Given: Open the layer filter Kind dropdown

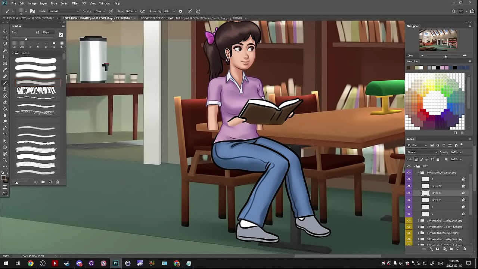Looking at the screenshot, I should [x=418, y=145].
